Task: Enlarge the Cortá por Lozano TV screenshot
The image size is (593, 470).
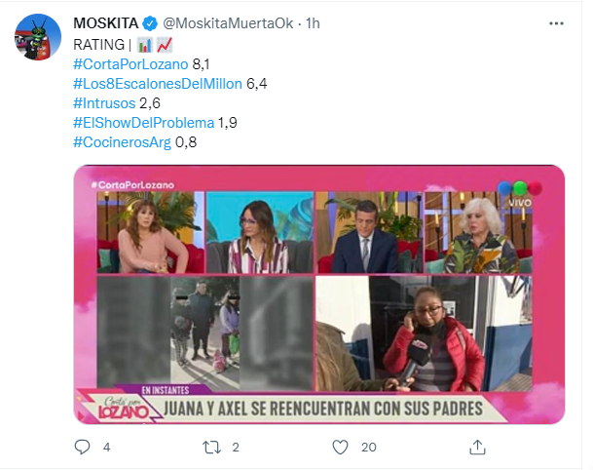Action: (319, 294)
